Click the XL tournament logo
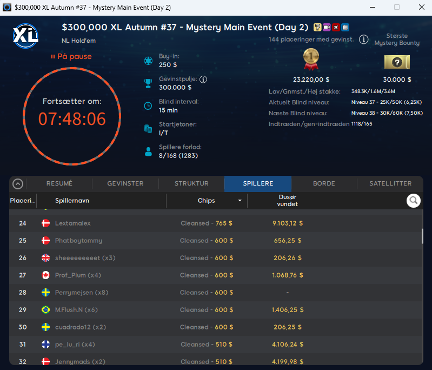This screenshot has width=432, height=370. [x=25, y=36]
